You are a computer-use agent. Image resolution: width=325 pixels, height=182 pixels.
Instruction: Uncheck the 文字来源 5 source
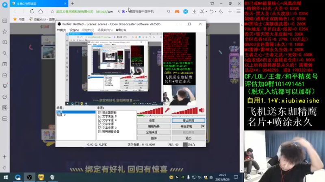click(100, 116)
